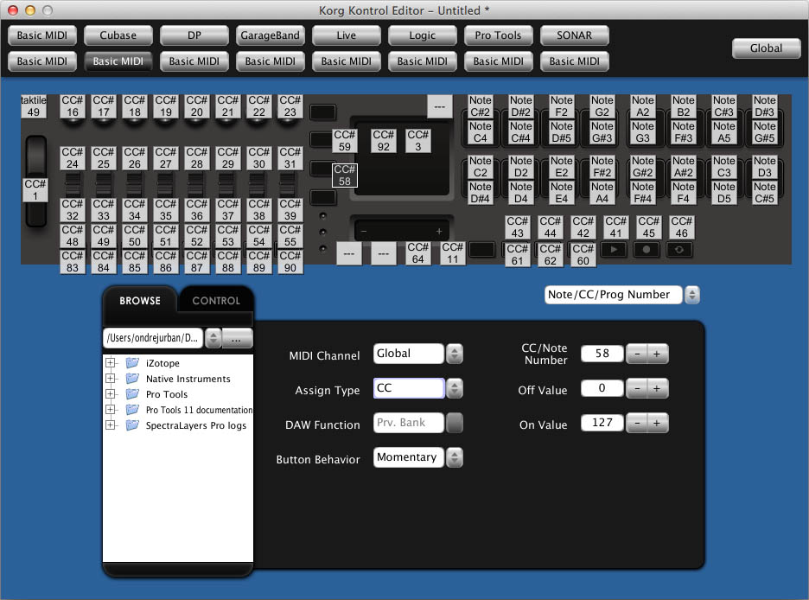The width and height of the screenshot is (809, 600).
Task: Select the Pro Tools scene button
Action: tap(499, 35)
